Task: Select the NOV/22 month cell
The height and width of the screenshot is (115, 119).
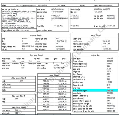Action: pyautogui.click(x=46, y=89)
